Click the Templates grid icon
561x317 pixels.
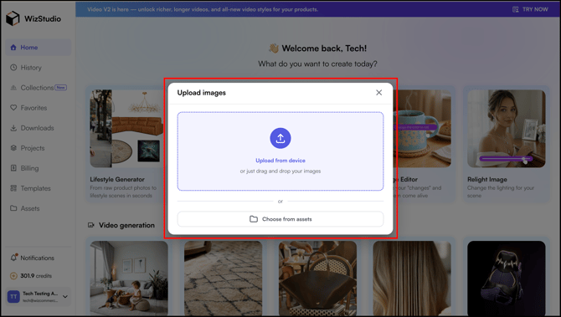click(13, 188)
